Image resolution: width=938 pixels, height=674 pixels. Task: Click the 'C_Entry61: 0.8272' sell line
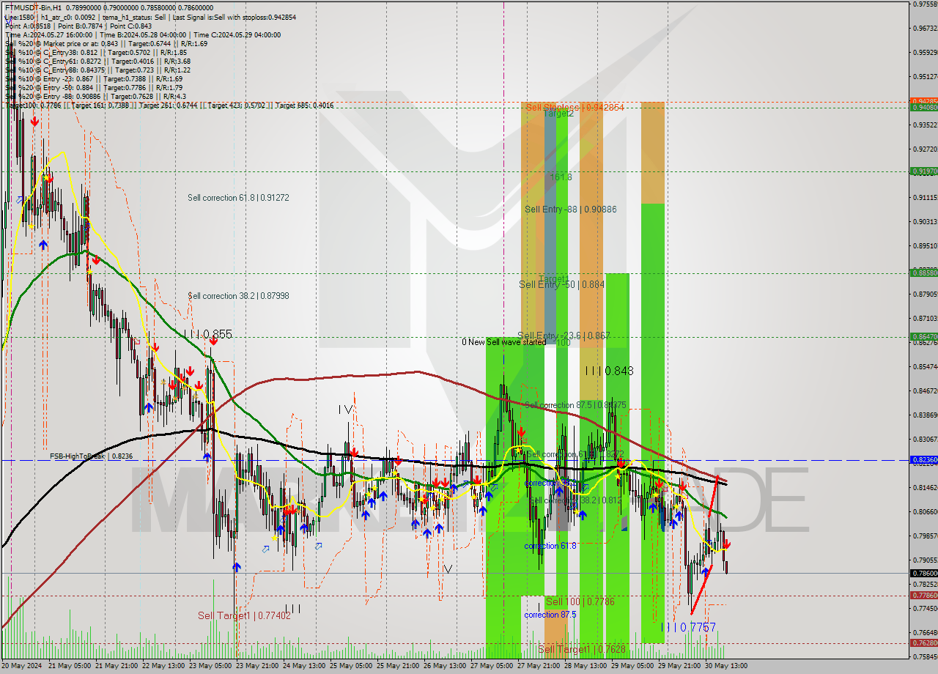(97, 61)
